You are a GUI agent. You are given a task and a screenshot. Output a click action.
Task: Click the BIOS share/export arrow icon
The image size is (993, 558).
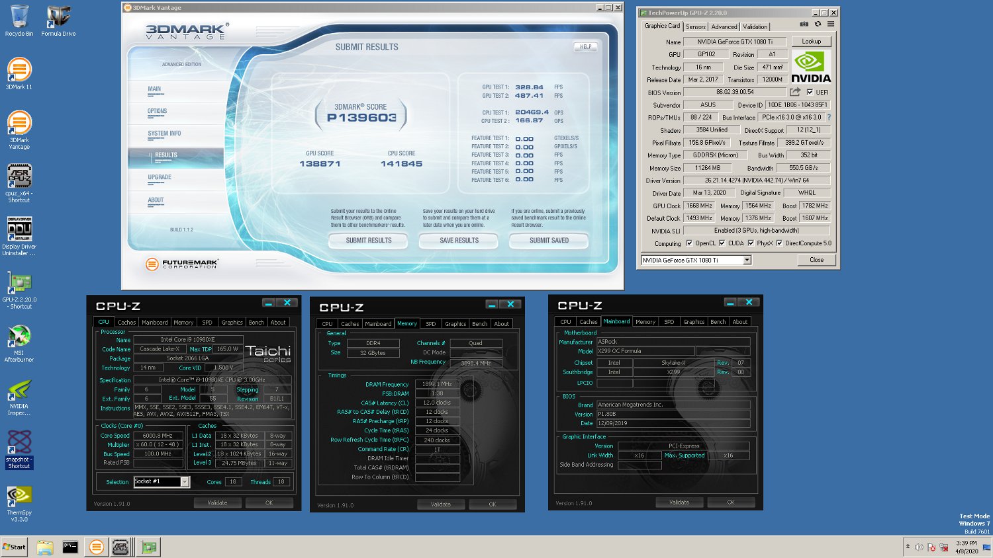(x=795, y=92)
